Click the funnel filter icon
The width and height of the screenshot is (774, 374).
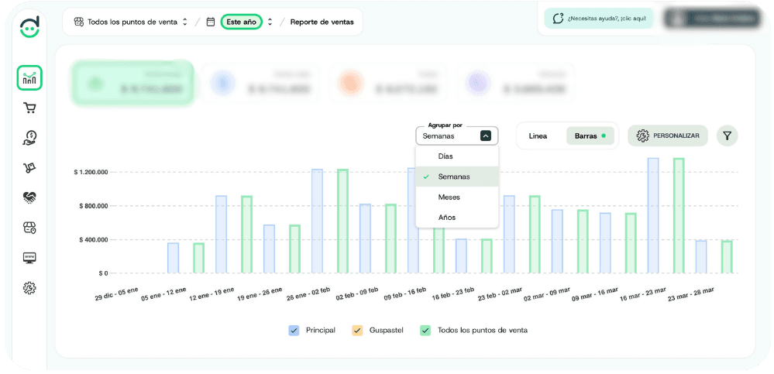(x=727, y=136)
